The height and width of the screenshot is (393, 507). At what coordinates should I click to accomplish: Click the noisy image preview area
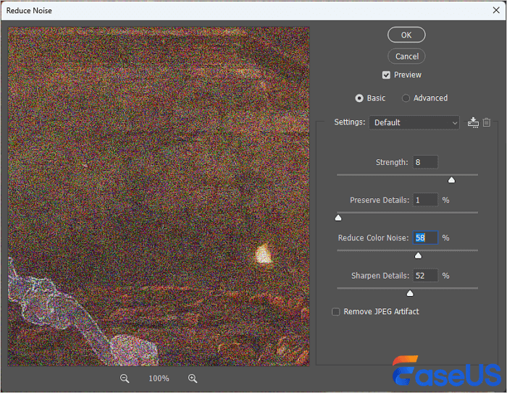click(159, 197)
